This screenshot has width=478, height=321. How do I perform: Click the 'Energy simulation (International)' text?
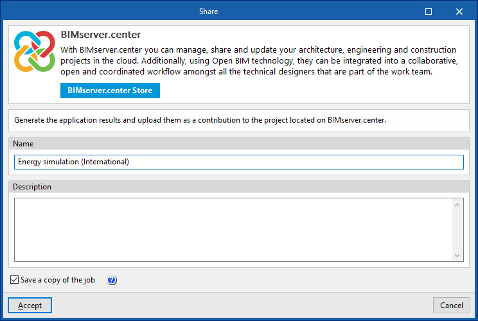click(x=74, y=162)
